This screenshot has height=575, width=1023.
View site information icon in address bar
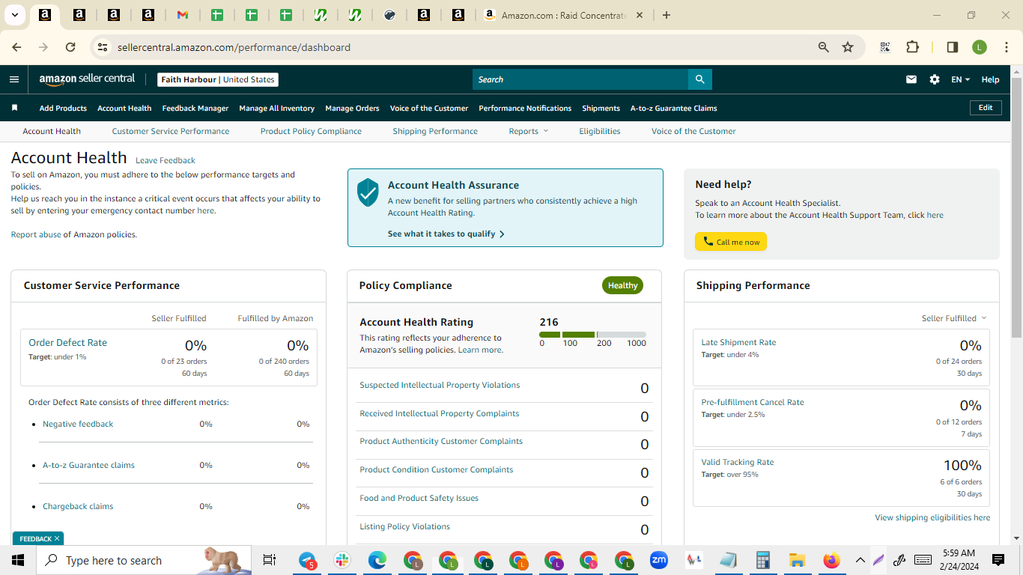coord(103,47)
